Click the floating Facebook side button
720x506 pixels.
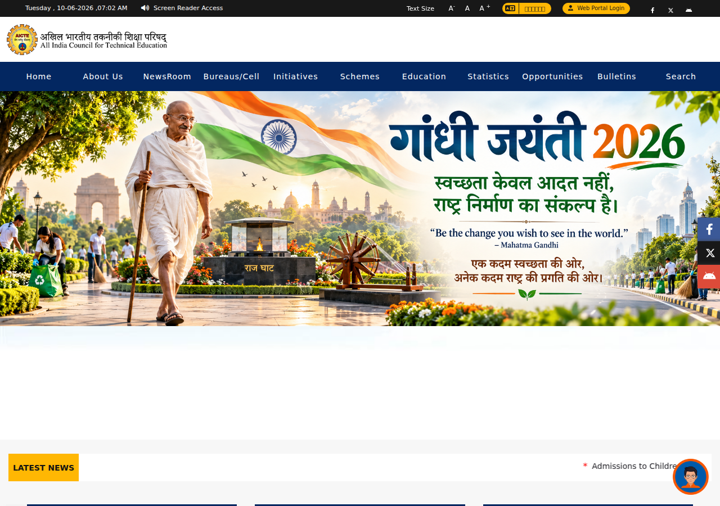pos(709,229)
